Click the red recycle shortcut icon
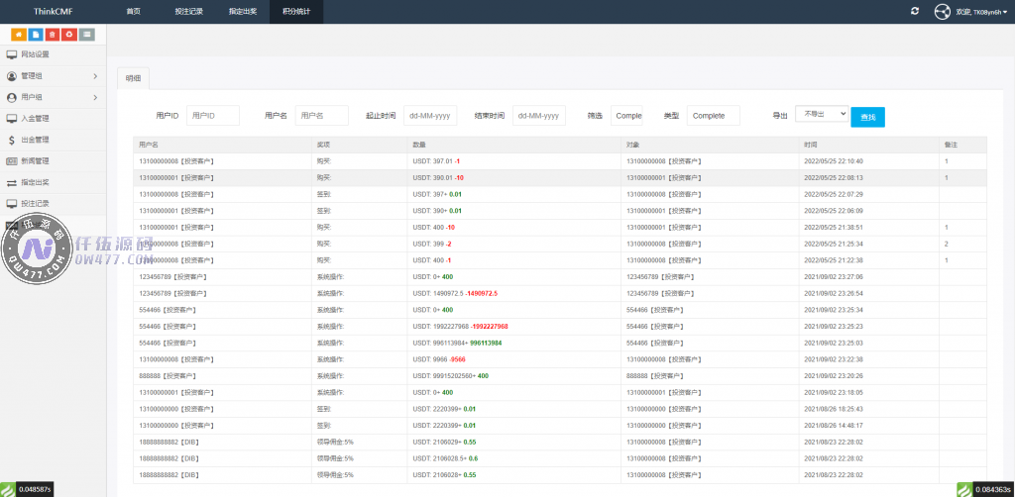Image resolution: width=1015 pixels, height=497 pixels. pos(69,35)
